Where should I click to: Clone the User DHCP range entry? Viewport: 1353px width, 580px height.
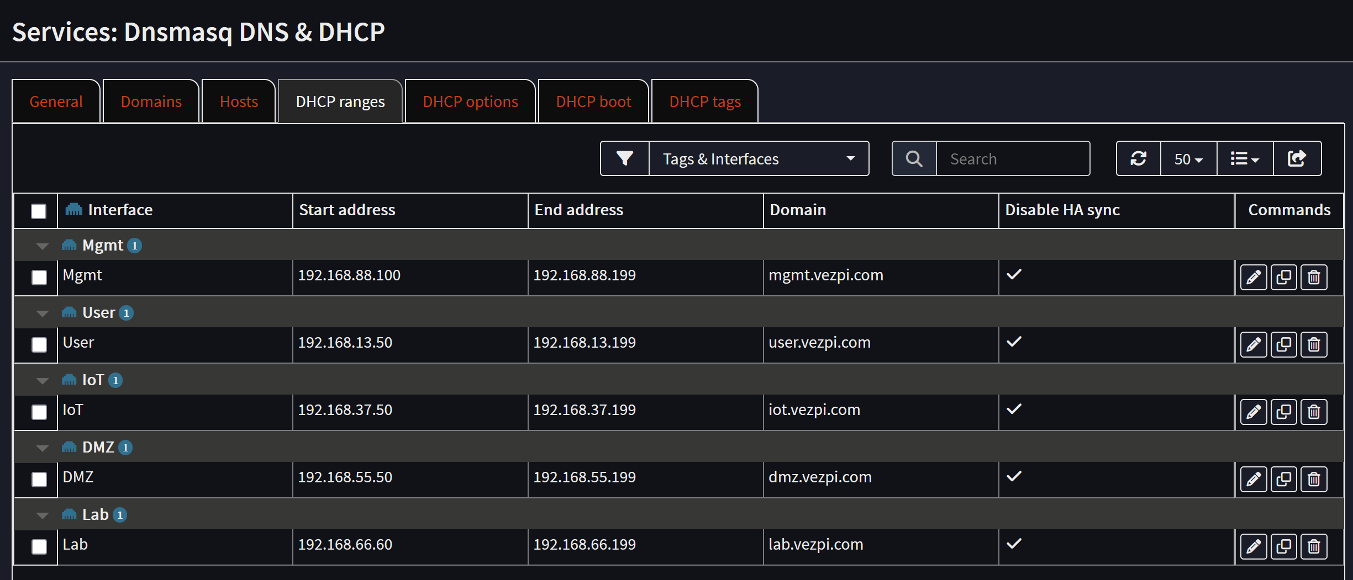point(1283,344)
